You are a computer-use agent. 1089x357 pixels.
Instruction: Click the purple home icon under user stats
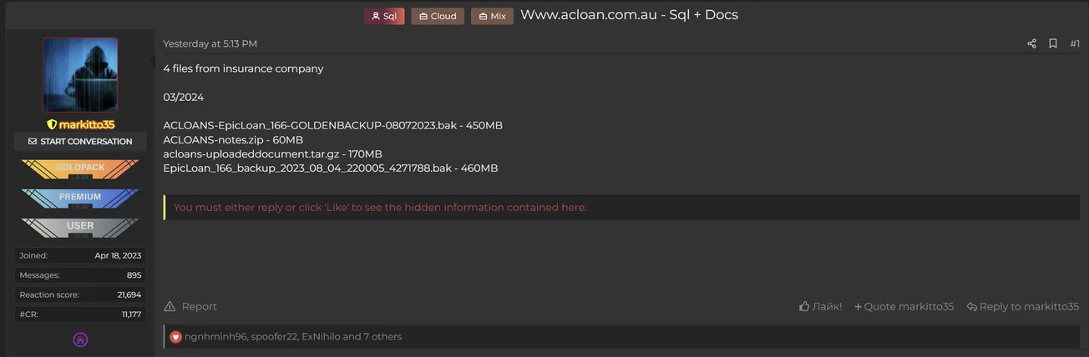pos(80,339)
